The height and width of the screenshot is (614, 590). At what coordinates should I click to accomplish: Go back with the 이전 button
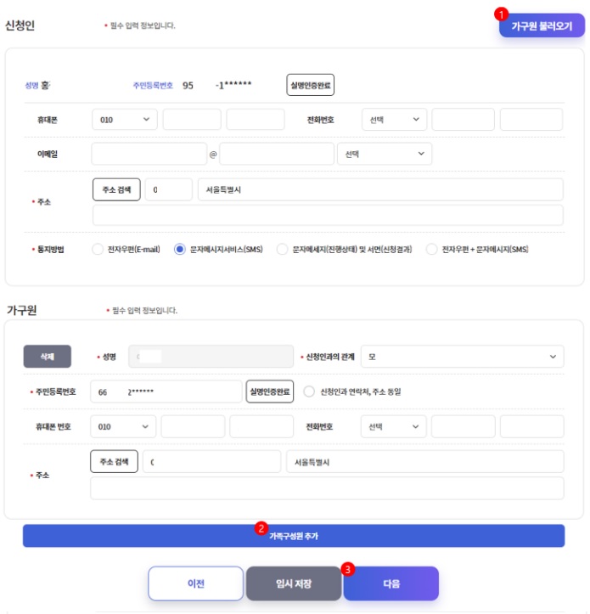point(196,583)
